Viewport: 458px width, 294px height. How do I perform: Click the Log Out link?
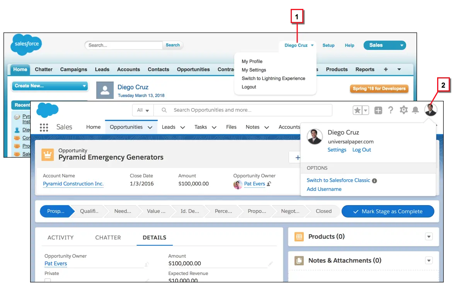362,150
